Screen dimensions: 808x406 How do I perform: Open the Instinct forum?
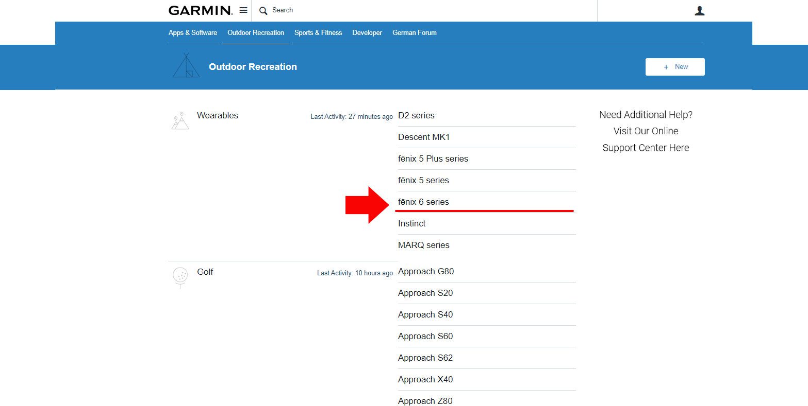(412, 223)
